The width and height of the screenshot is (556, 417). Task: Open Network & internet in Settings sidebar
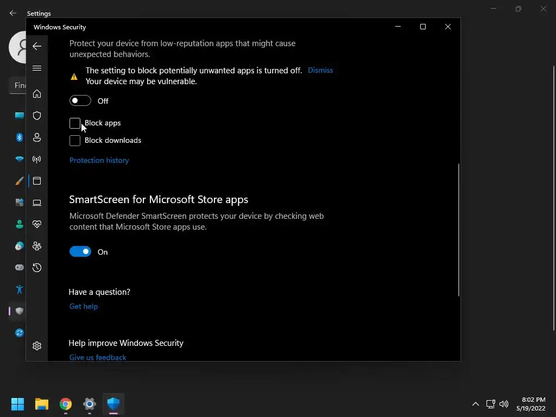pos(20,159)
